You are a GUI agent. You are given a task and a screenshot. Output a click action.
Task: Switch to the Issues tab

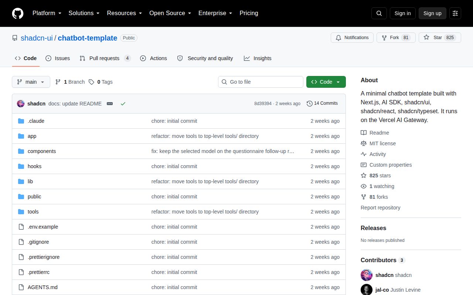pyautogui.click(x=58, y=58)
